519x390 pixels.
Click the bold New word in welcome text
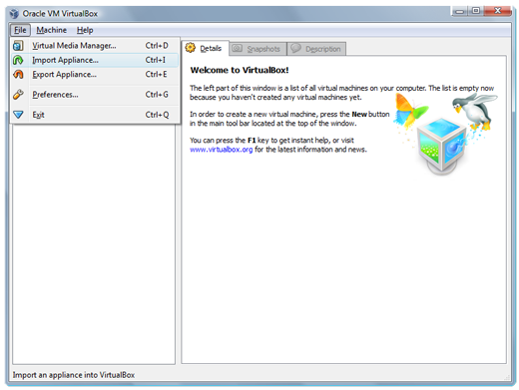click(x=359, y=115)
